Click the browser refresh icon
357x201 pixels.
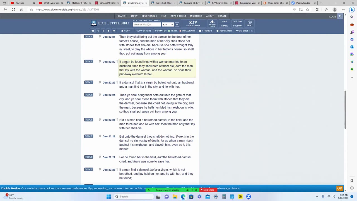coord(13,9)
